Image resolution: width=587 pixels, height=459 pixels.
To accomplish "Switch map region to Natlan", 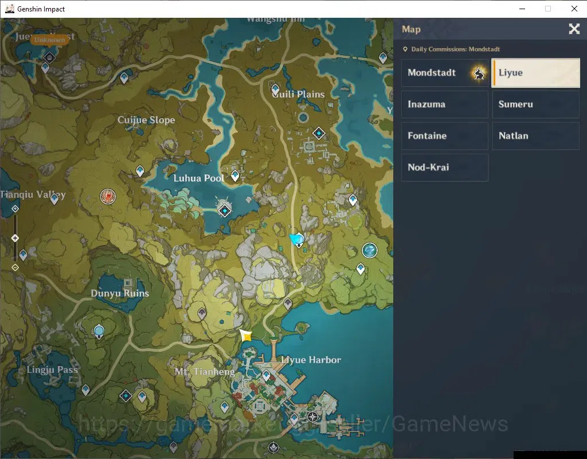I will click(536, 135).
